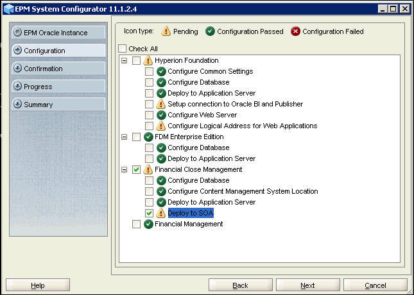
Task: Uncheck the Deploy to SOA checkbox
Action: coord(149,213)
